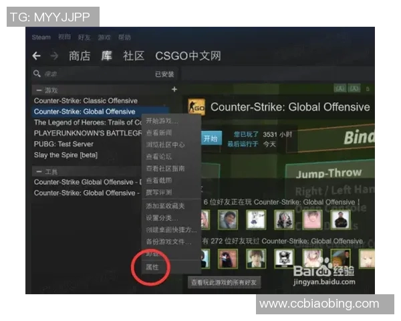
Task: Open the 帮助 menu
Action: click(x=124, y=37)
